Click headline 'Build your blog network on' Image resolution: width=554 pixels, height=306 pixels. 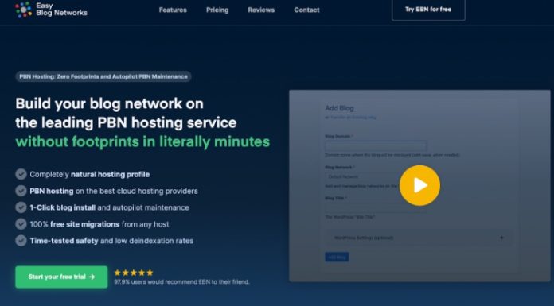click(x=110, y=104)
